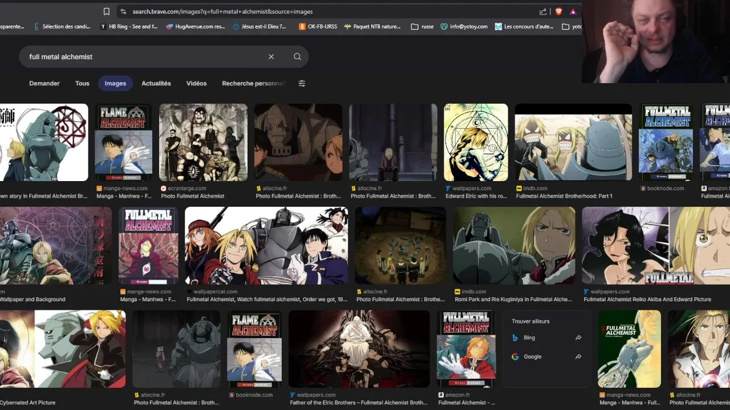The width and height of the screenshot is (730, 410).
Task: Open Les concours d'aute... bookmark
Action: click(525, 26)
